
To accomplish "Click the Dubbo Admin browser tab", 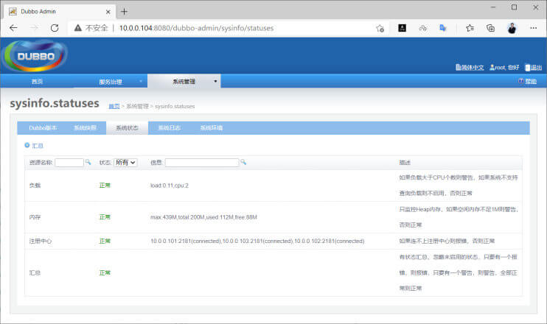I will point(59,12).
